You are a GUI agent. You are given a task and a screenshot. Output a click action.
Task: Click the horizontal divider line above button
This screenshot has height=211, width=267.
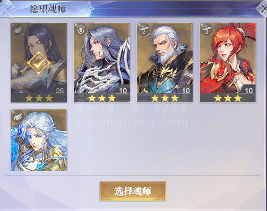coord(133,175)
